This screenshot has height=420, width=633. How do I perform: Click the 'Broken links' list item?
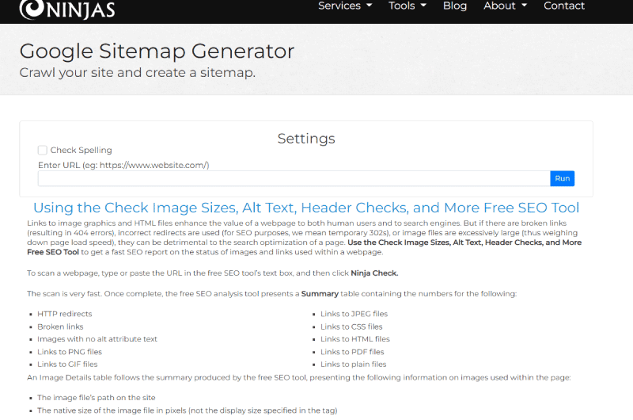60,326
